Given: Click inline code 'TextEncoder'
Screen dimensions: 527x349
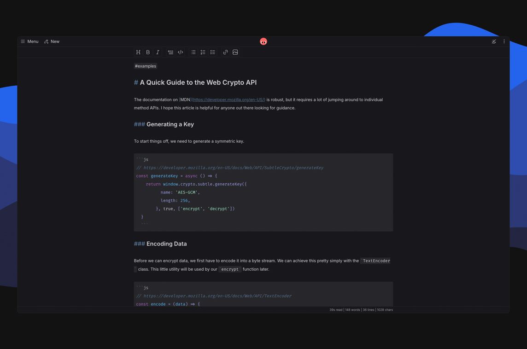Looking at the screenshot, I should 376,261.
